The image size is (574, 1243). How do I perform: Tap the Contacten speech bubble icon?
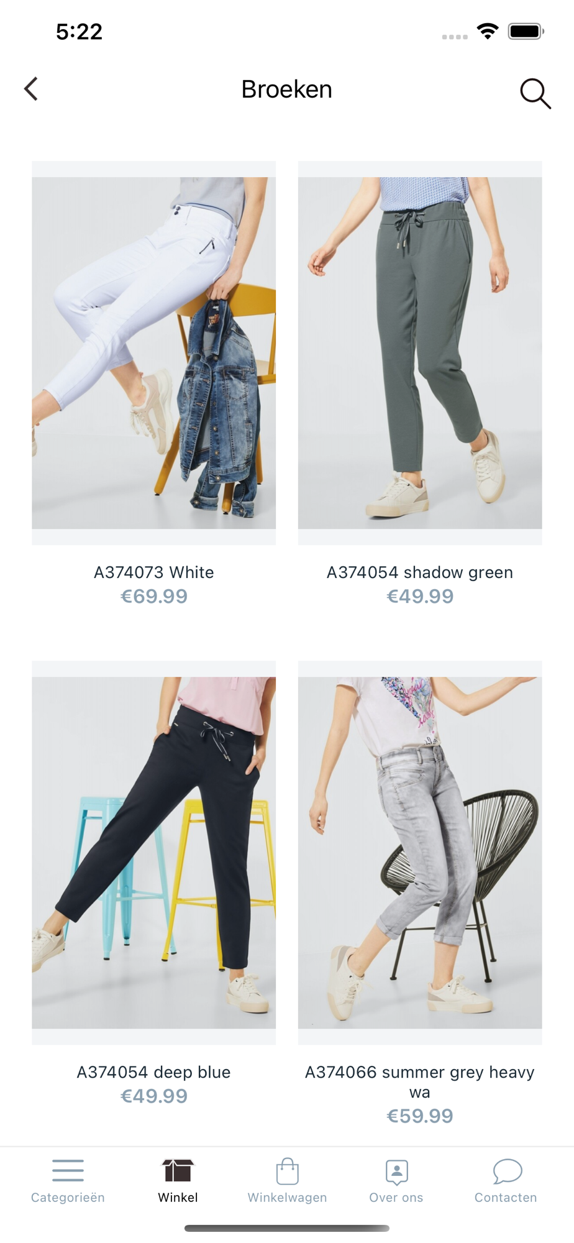coord(507,1172)
